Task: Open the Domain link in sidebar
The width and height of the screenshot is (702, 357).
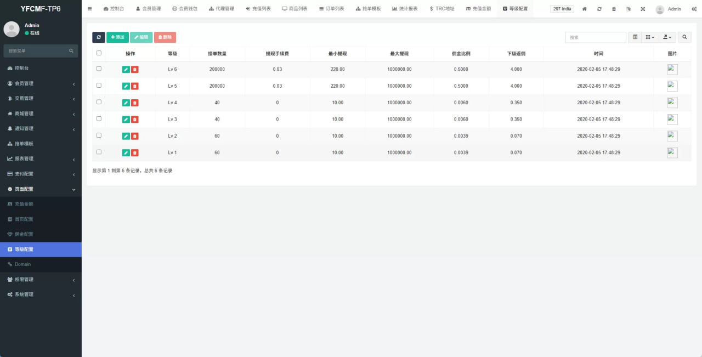Action: (22, 264)
